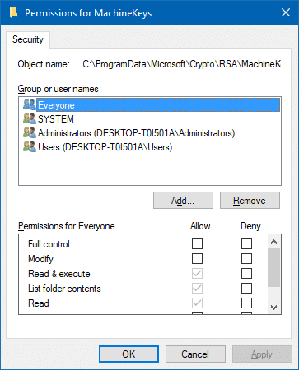Click the Permissions for Everyone label
Viewport: 299px width, 370px height.
click(x=67, y=226)
